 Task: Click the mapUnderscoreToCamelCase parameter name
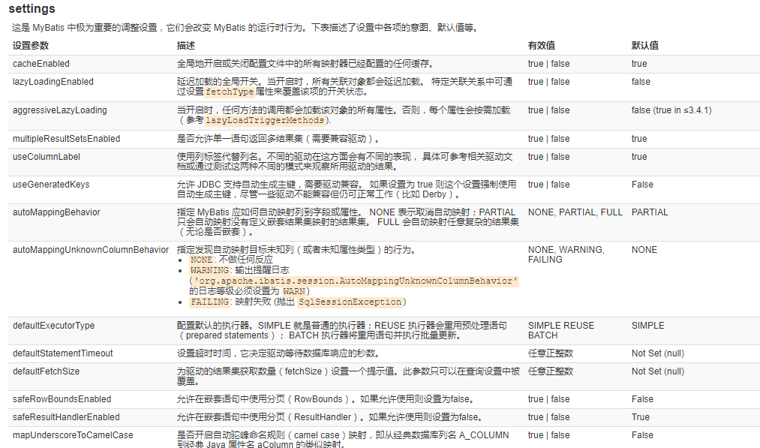point(73,435)
